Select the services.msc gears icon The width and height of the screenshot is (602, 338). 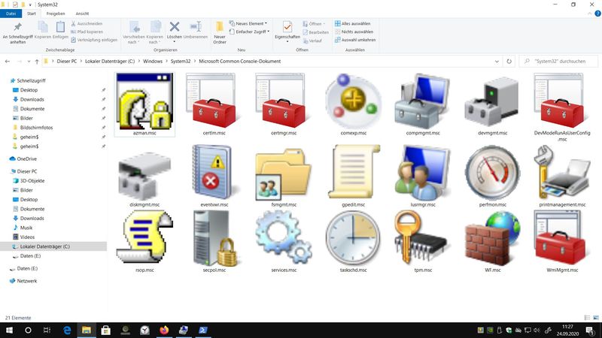(x=284, y=238)
